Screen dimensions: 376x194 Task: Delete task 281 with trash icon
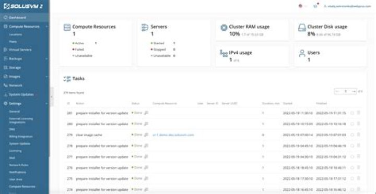coord(358,113)
